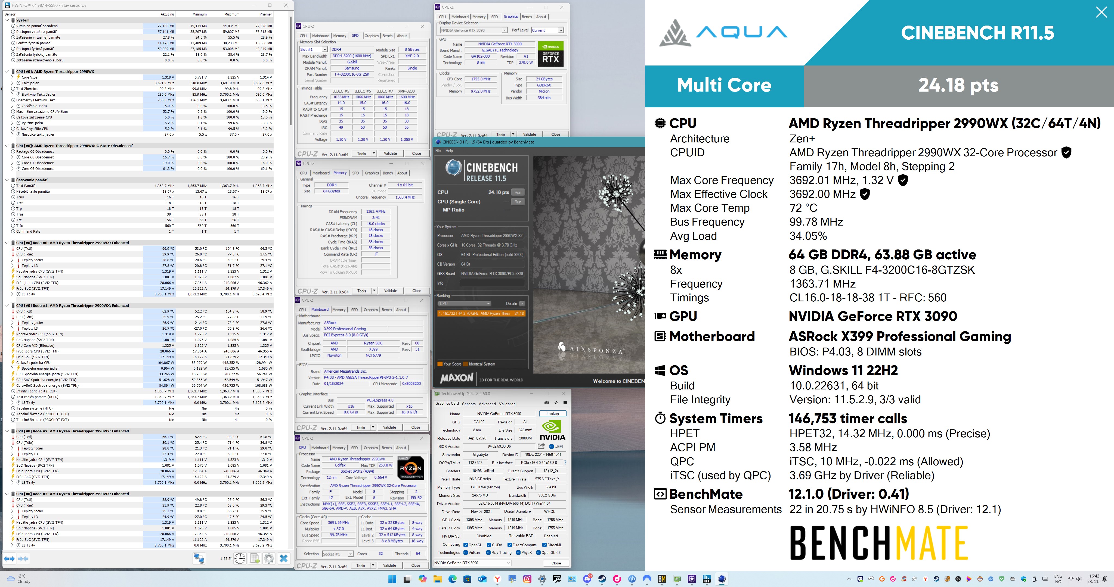Open BenchMate BM taskbar icon
Image resolution: width=1114 pixels, height=587 pixels.
click(662, 579)
